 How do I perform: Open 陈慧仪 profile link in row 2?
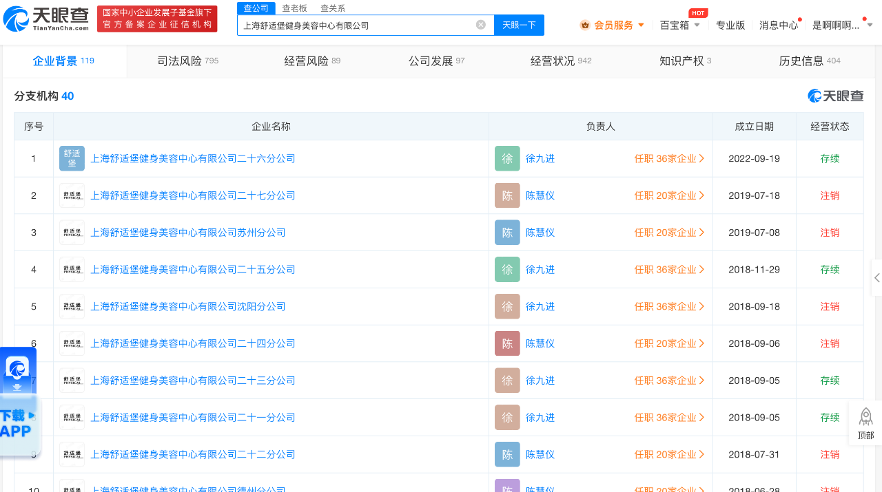(x=540, y=195)
